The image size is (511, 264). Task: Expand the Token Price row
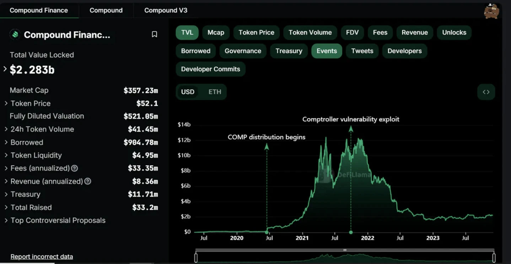(6, 104)
